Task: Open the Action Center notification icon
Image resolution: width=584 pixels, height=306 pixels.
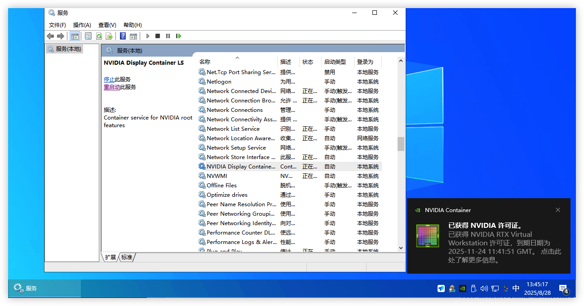Action: click(563, 289)
